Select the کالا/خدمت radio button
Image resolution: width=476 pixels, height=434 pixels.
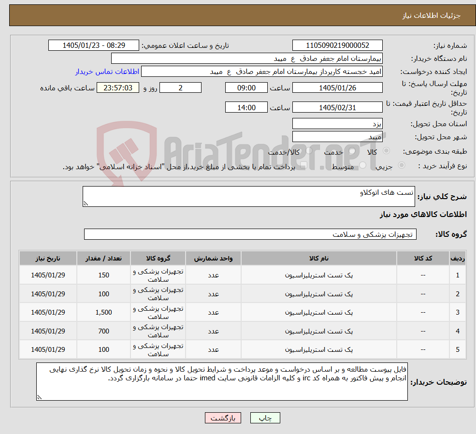click(309, 150)
